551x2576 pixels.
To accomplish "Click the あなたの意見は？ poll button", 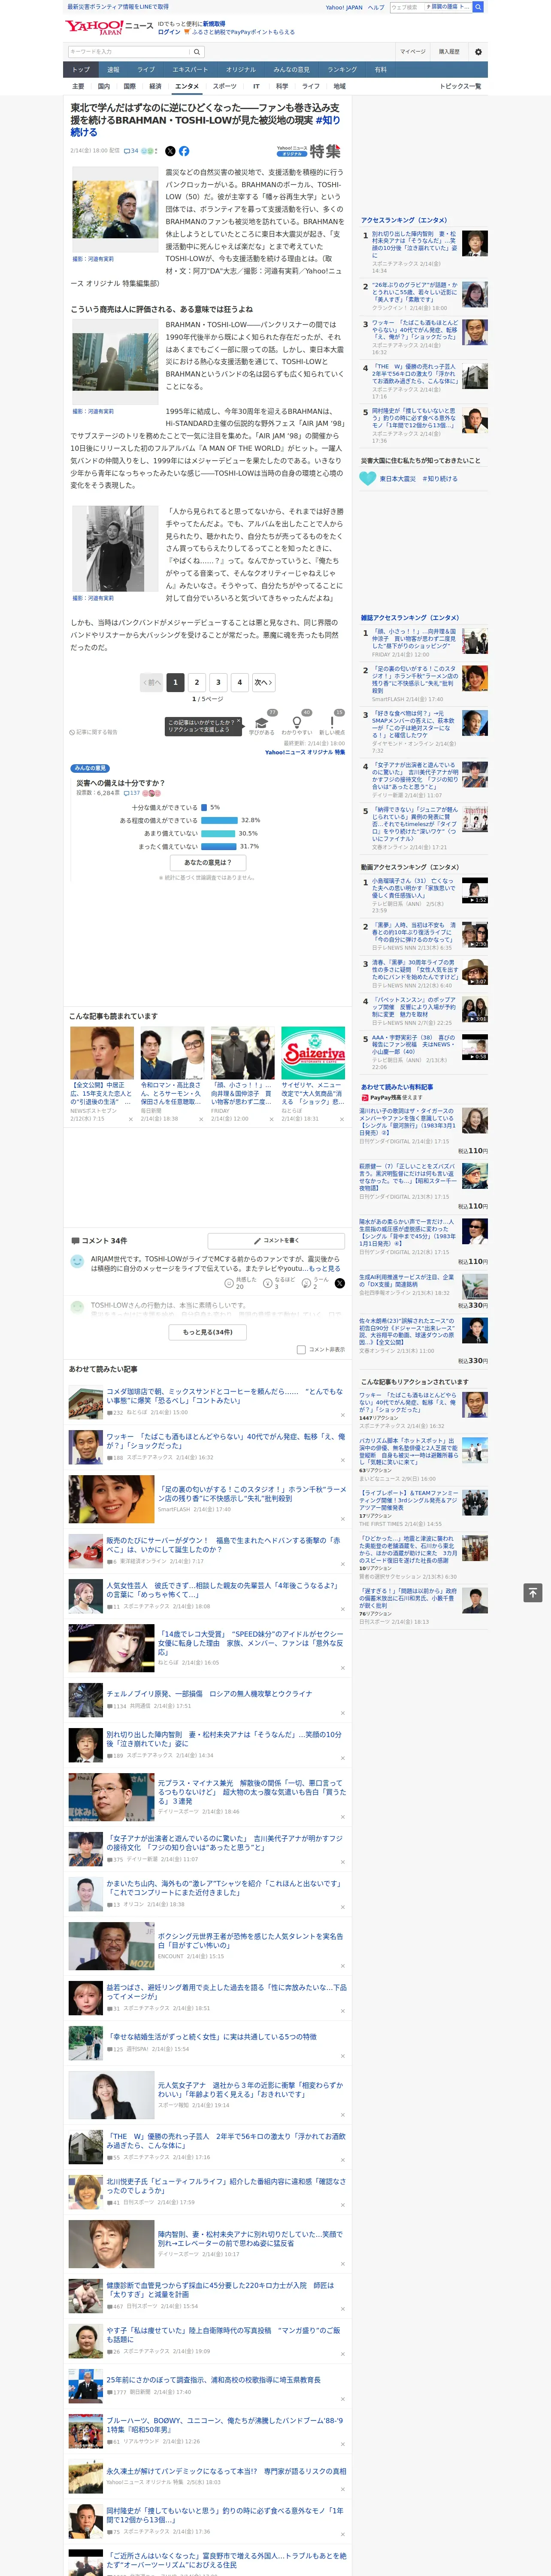I will [x=208, y=862].
